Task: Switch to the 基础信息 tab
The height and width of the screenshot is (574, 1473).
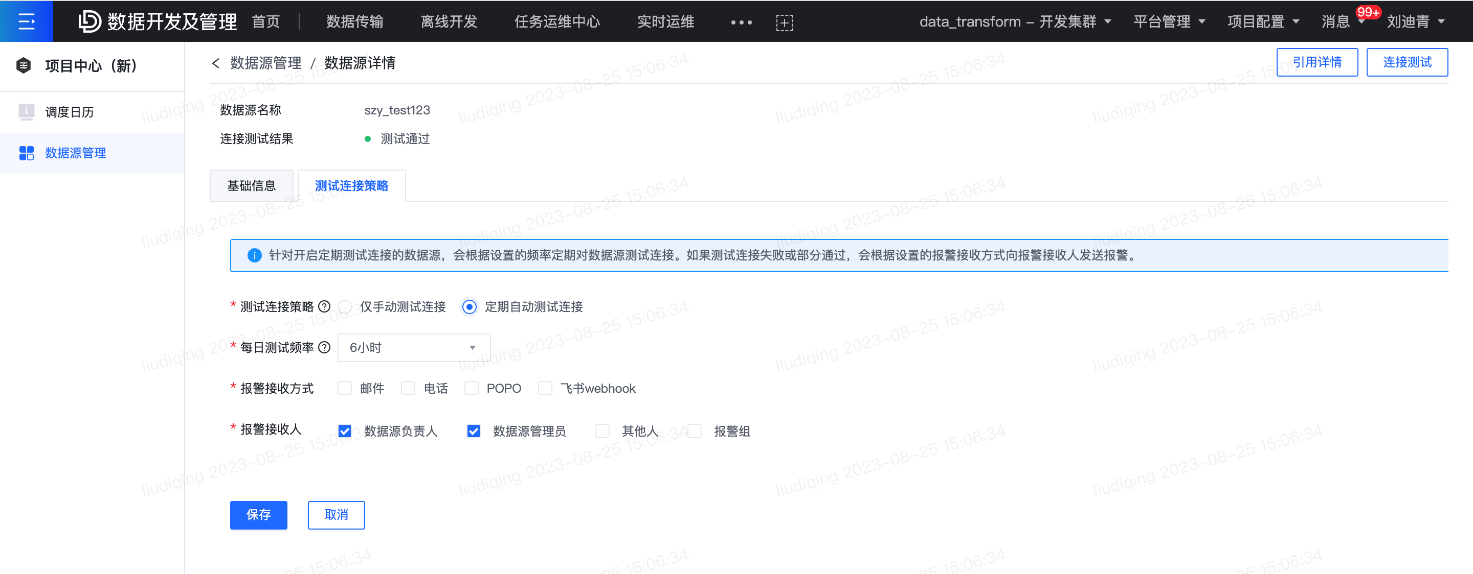Action: click(x=252, y=185)
